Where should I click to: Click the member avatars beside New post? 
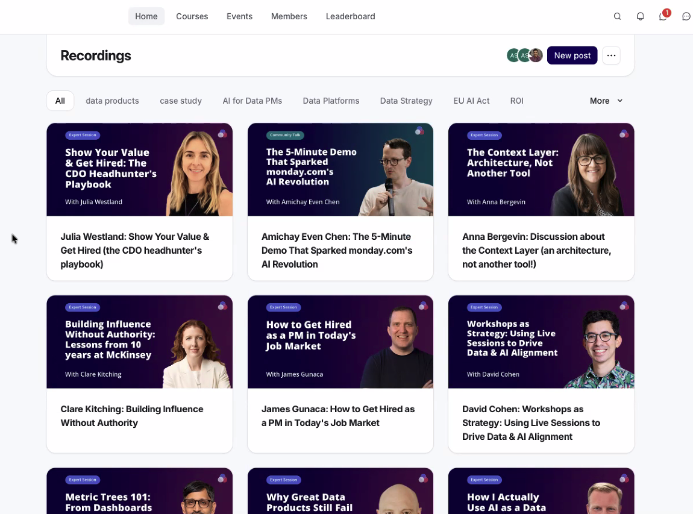[x=525, y=55]
